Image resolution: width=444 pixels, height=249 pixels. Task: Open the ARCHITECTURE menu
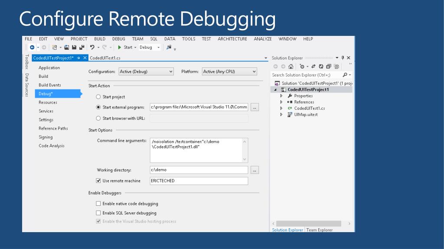coord(232,39)
